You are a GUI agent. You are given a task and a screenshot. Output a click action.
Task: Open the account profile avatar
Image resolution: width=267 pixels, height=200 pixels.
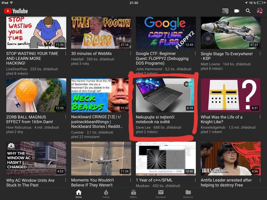tap(259, 11)
